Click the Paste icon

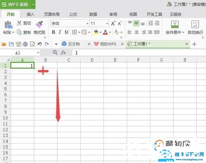pyautogui.click(x=9, y=25)
